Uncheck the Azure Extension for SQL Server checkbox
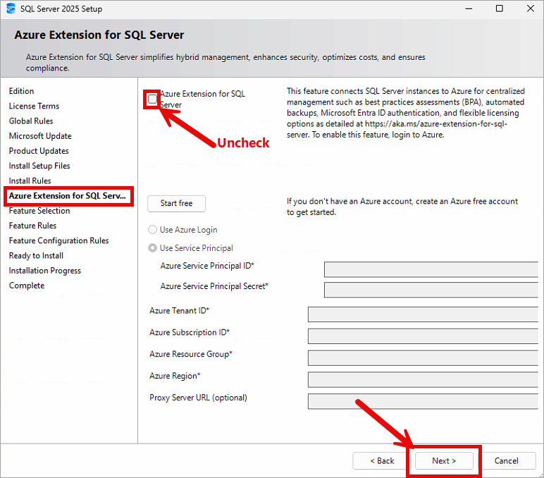 153,99
